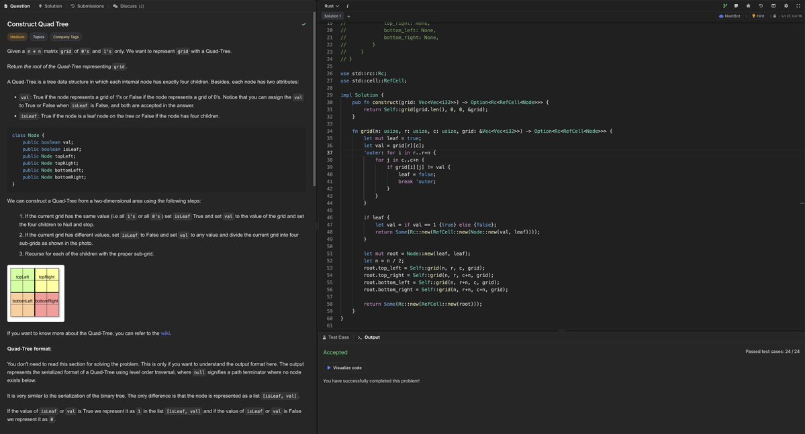This screenshot has width=805, height=434.
Task: Show the Hint
Action: pos(758,16)
